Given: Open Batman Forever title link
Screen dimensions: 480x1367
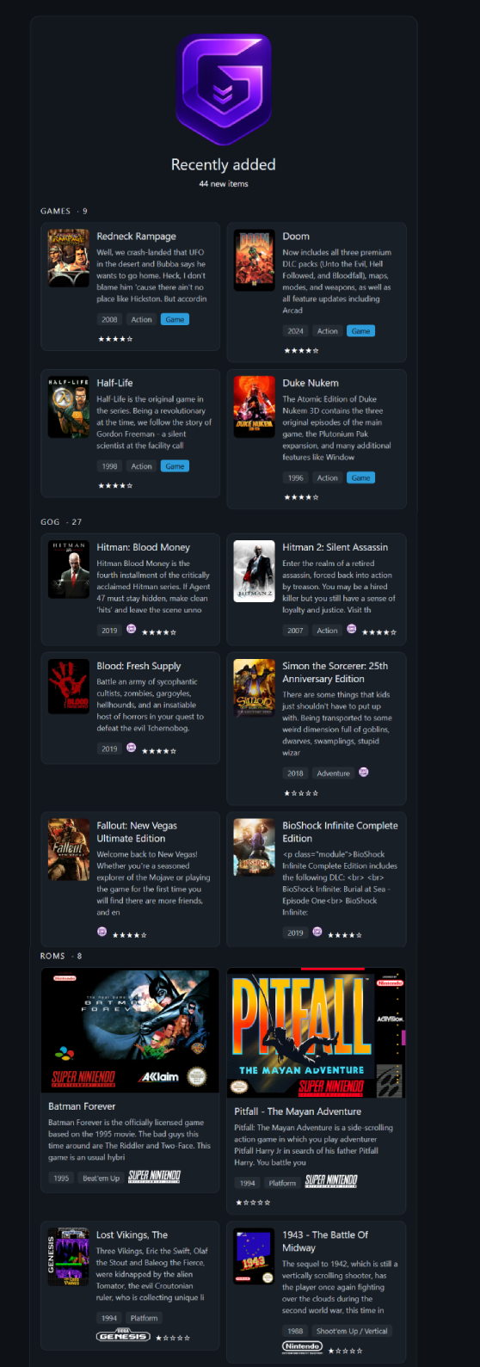Looking at the screenshot, I should pyautogui.click(x=82, y=1106).
